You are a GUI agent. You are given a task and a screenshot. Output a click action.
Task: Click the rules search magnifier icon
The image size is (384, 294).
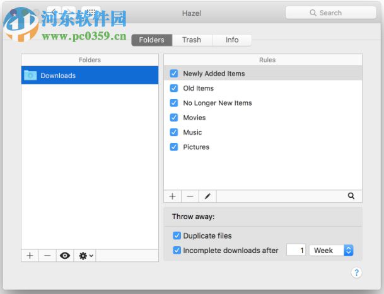[x=351, y=196]
